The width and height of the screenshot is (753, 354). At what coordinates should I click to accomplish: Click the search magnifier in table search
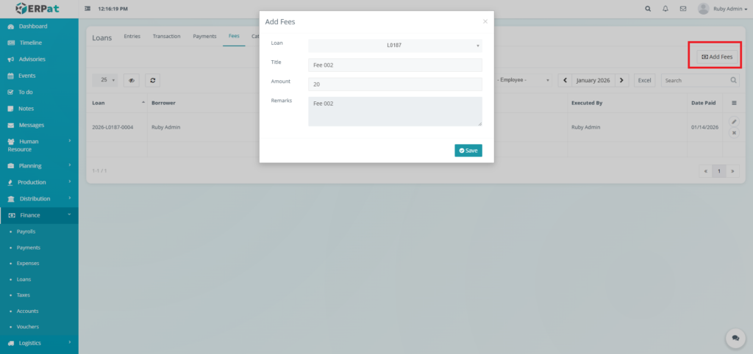733,81
